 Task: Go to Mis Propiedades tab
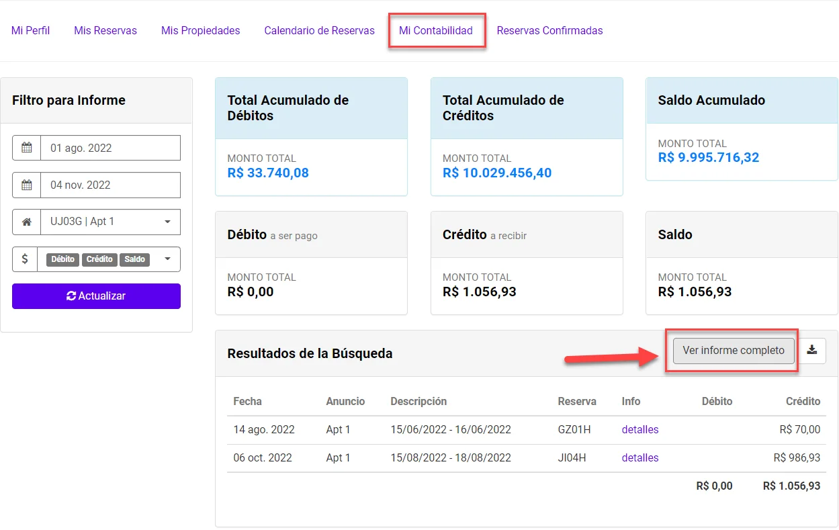[200, 30]
